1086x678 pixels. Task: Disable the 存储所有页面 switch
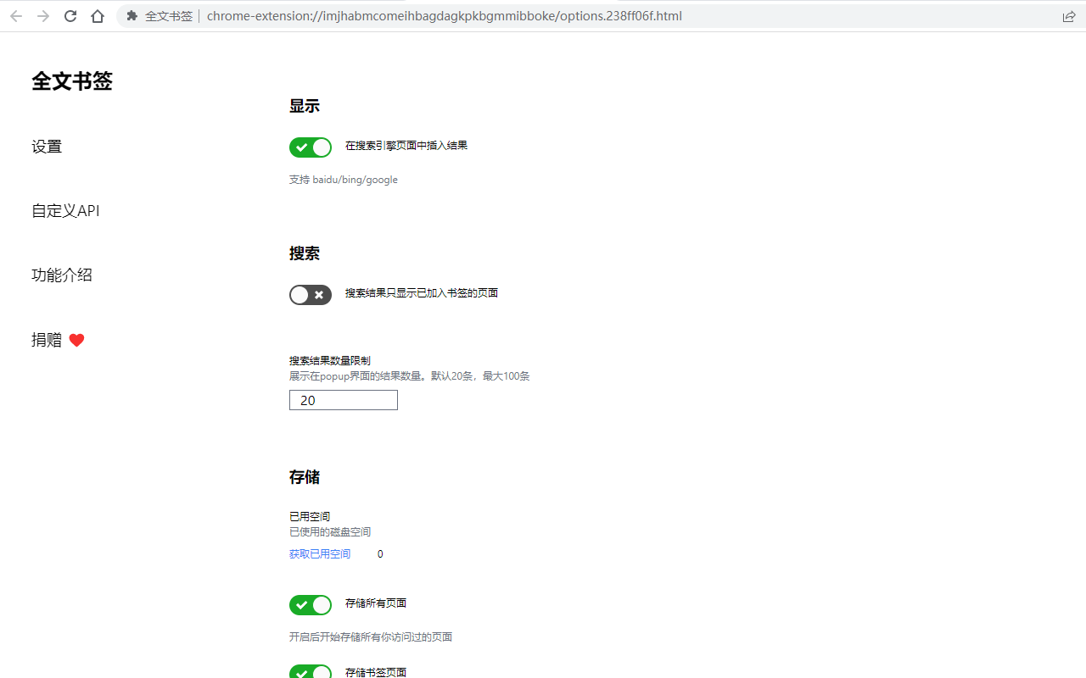311,605
